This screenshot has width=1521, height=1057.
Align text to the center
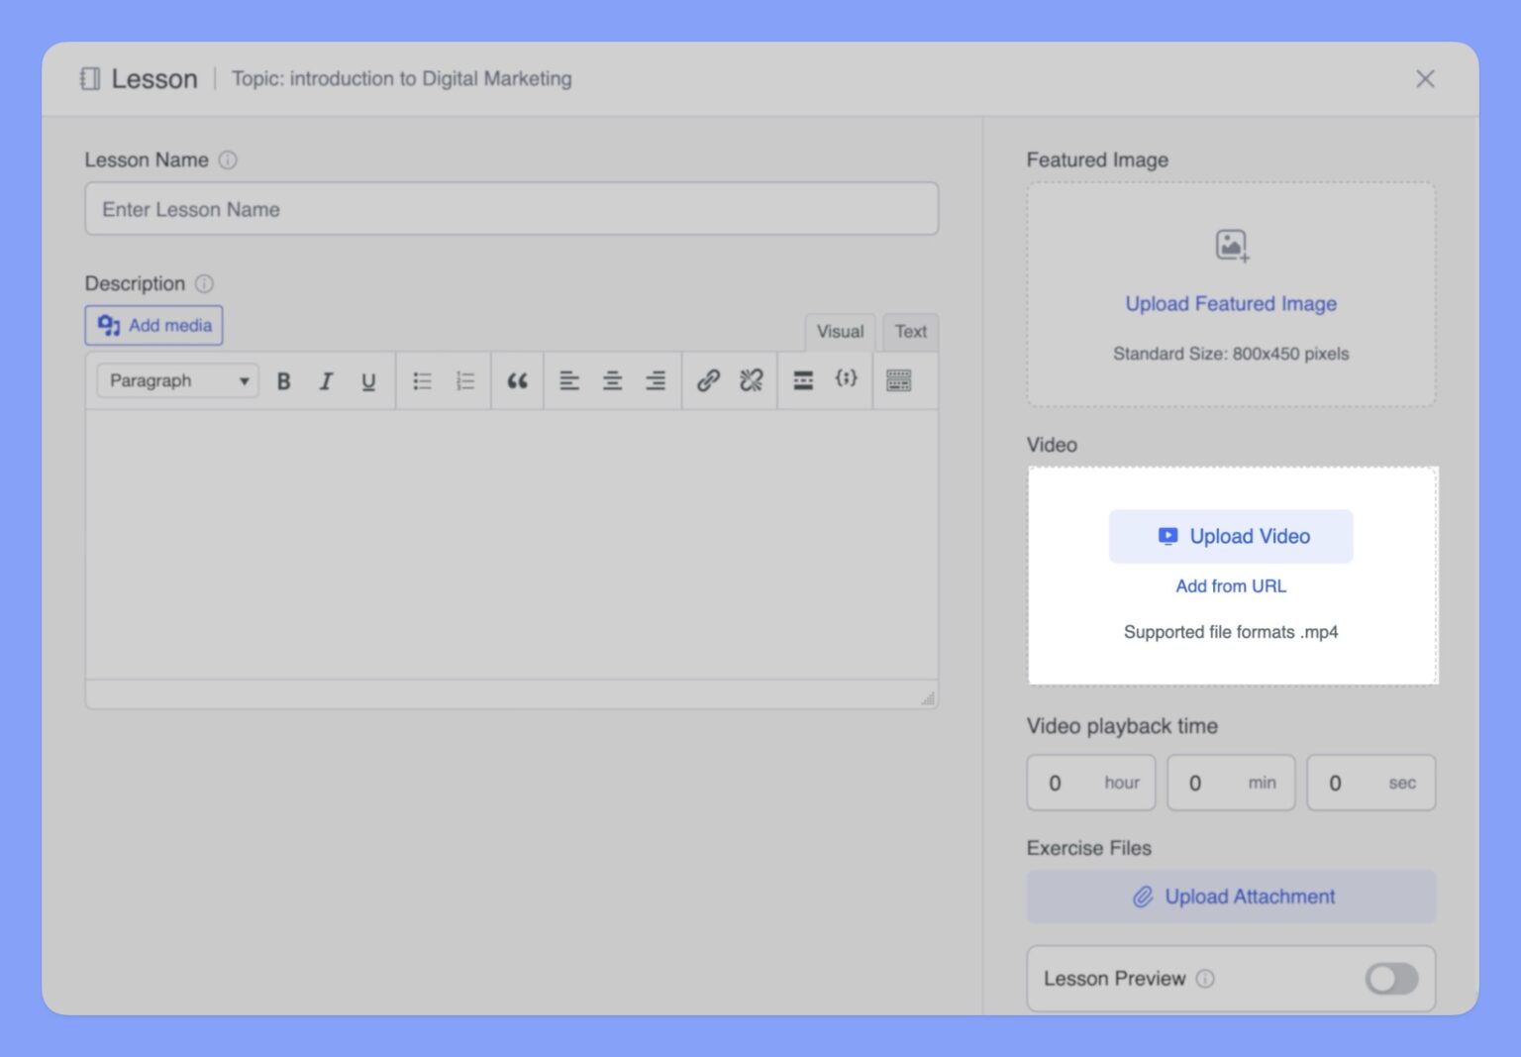point(612,380)
